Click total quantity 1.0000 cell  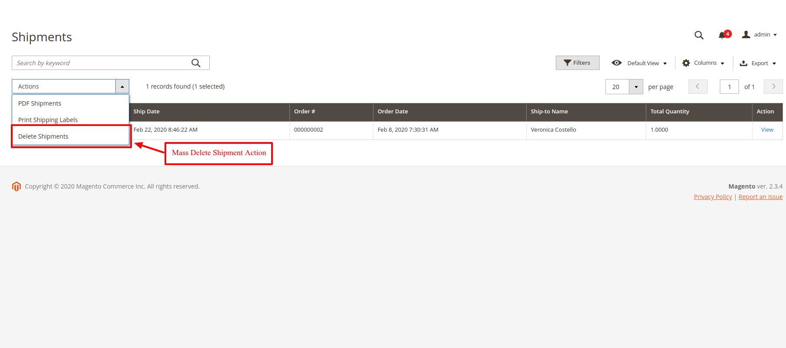[699, 130]
